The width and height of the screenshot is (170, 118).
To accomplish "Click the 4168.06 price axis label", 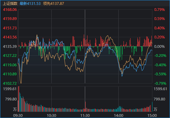I will pos(10,9).
